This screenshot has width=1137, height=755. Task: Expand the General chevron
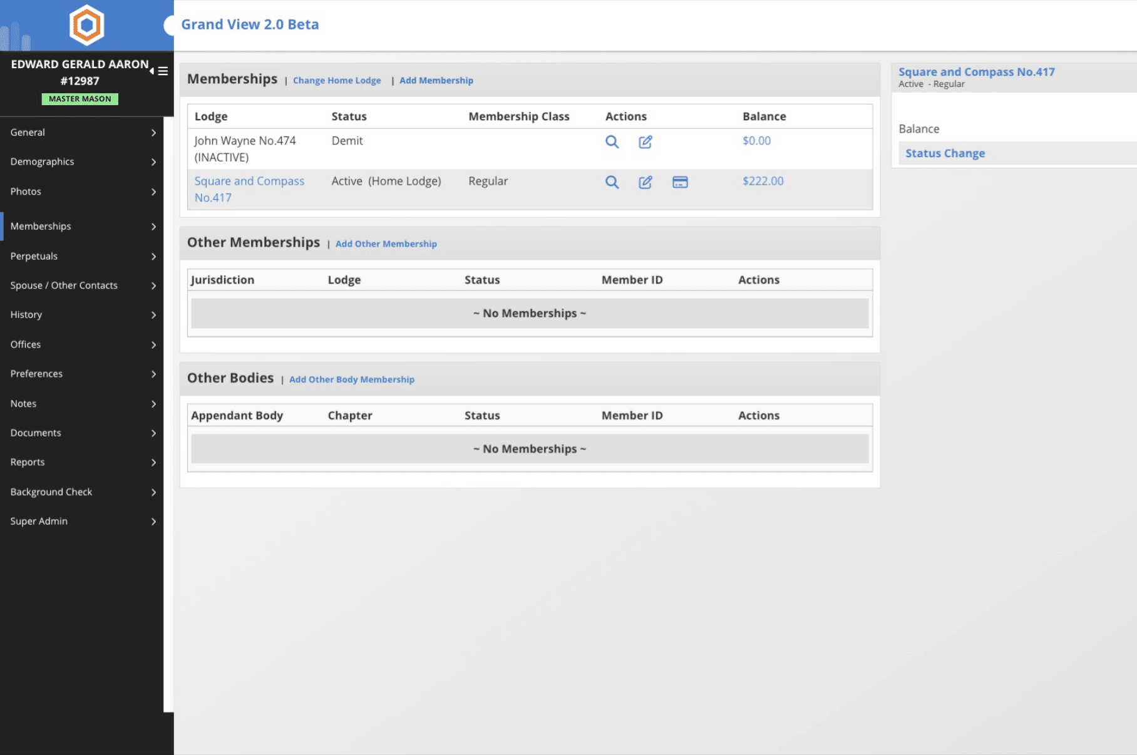click(x=153, y=133)
